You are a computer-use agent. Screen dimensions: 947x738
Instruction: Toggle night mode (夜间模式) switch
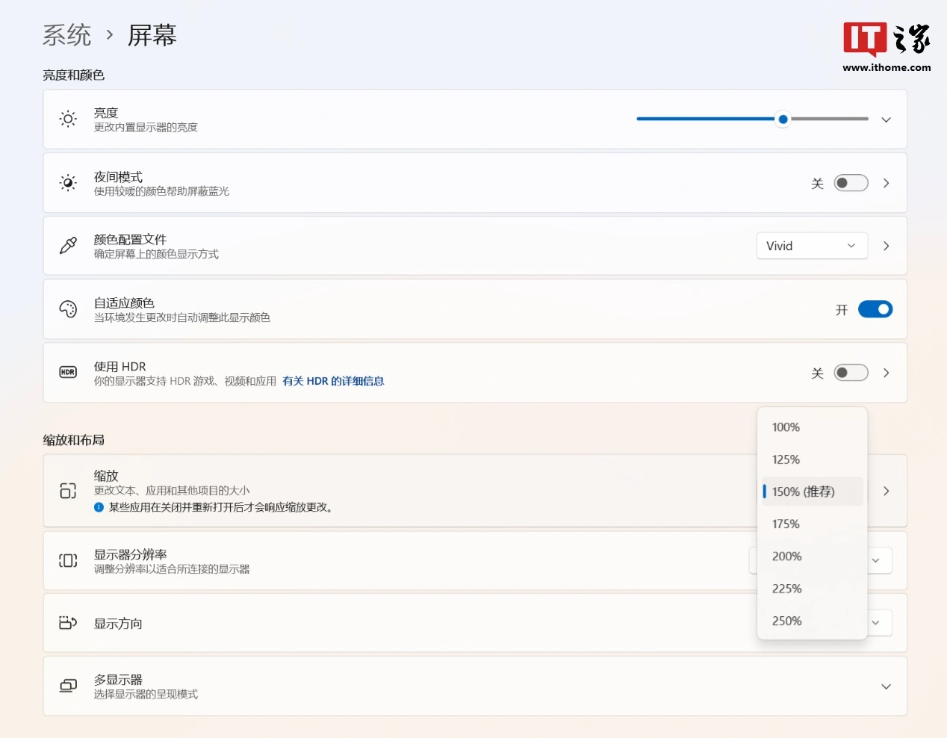click(851, 183)
